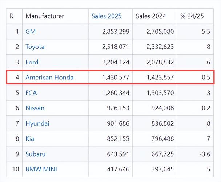Image resolution: width=221 pixels, height=182 pixels.
Task: Open the Nissan manufacturer link
Action: pos(35,108)
